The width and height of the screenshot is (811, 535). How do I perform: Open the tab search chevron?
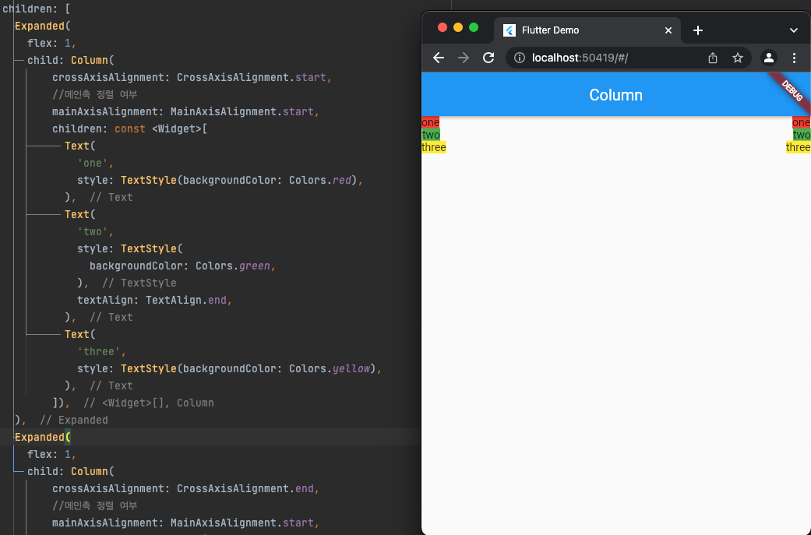[x=793, y=30]
